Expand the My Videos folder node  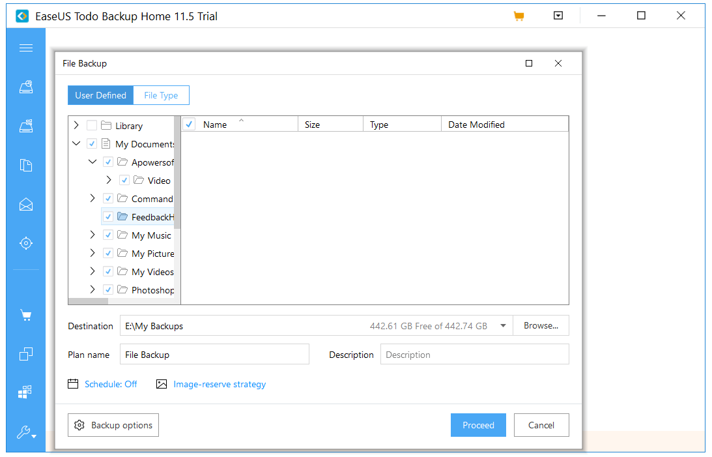point(93,271)
